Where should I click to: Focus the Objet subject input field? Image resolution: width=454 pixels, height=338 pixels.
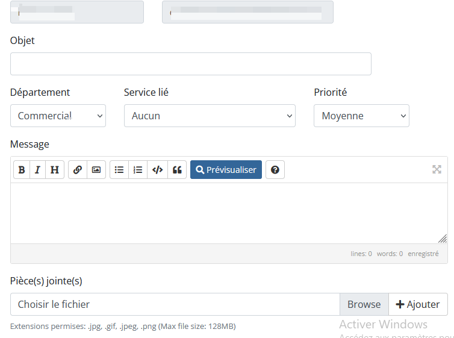pos(191,64)
